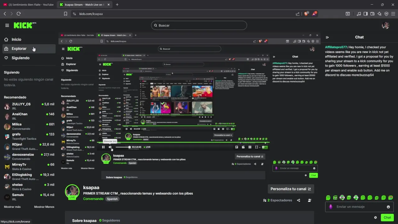Click the purple microphone icon in message box
This screenshot has width=398, height=224.
point(331,207)
